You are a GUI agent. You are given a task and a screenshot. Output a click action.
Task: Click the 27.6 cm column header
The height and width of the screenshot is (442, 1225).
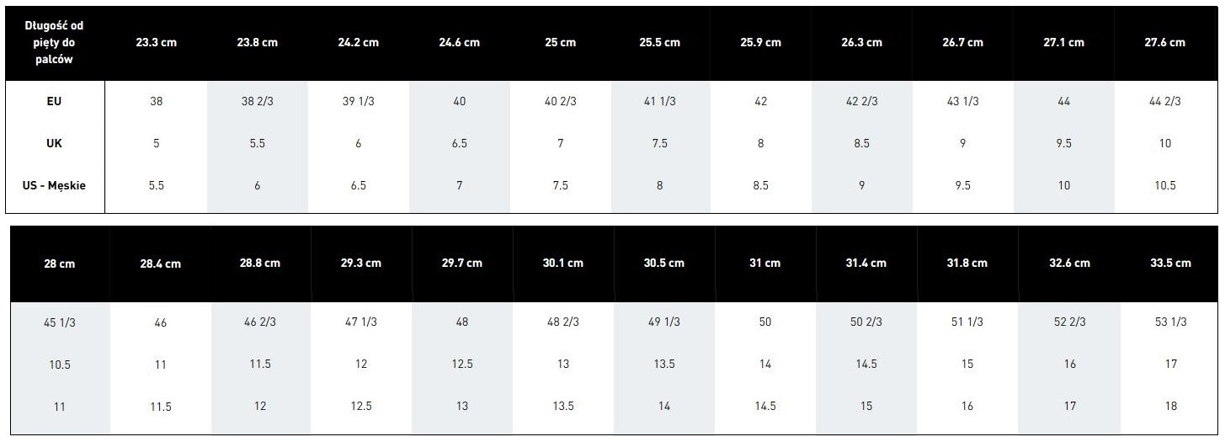(1164, 42)
